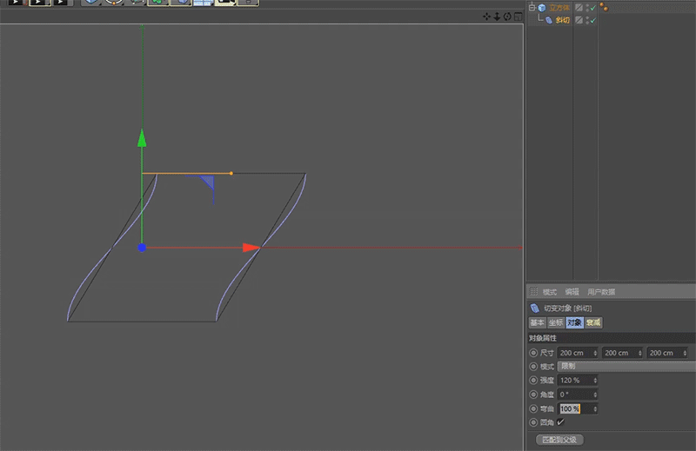Viewport: 696px width, 451px height.
Task: Collapse the 立方体 tree hierarchy
Action: click(x=532, y=8)
